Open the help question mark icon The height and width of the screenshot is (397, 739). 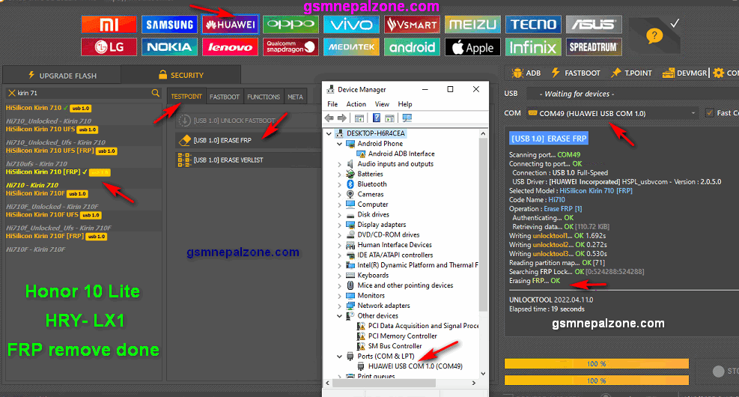654,35
